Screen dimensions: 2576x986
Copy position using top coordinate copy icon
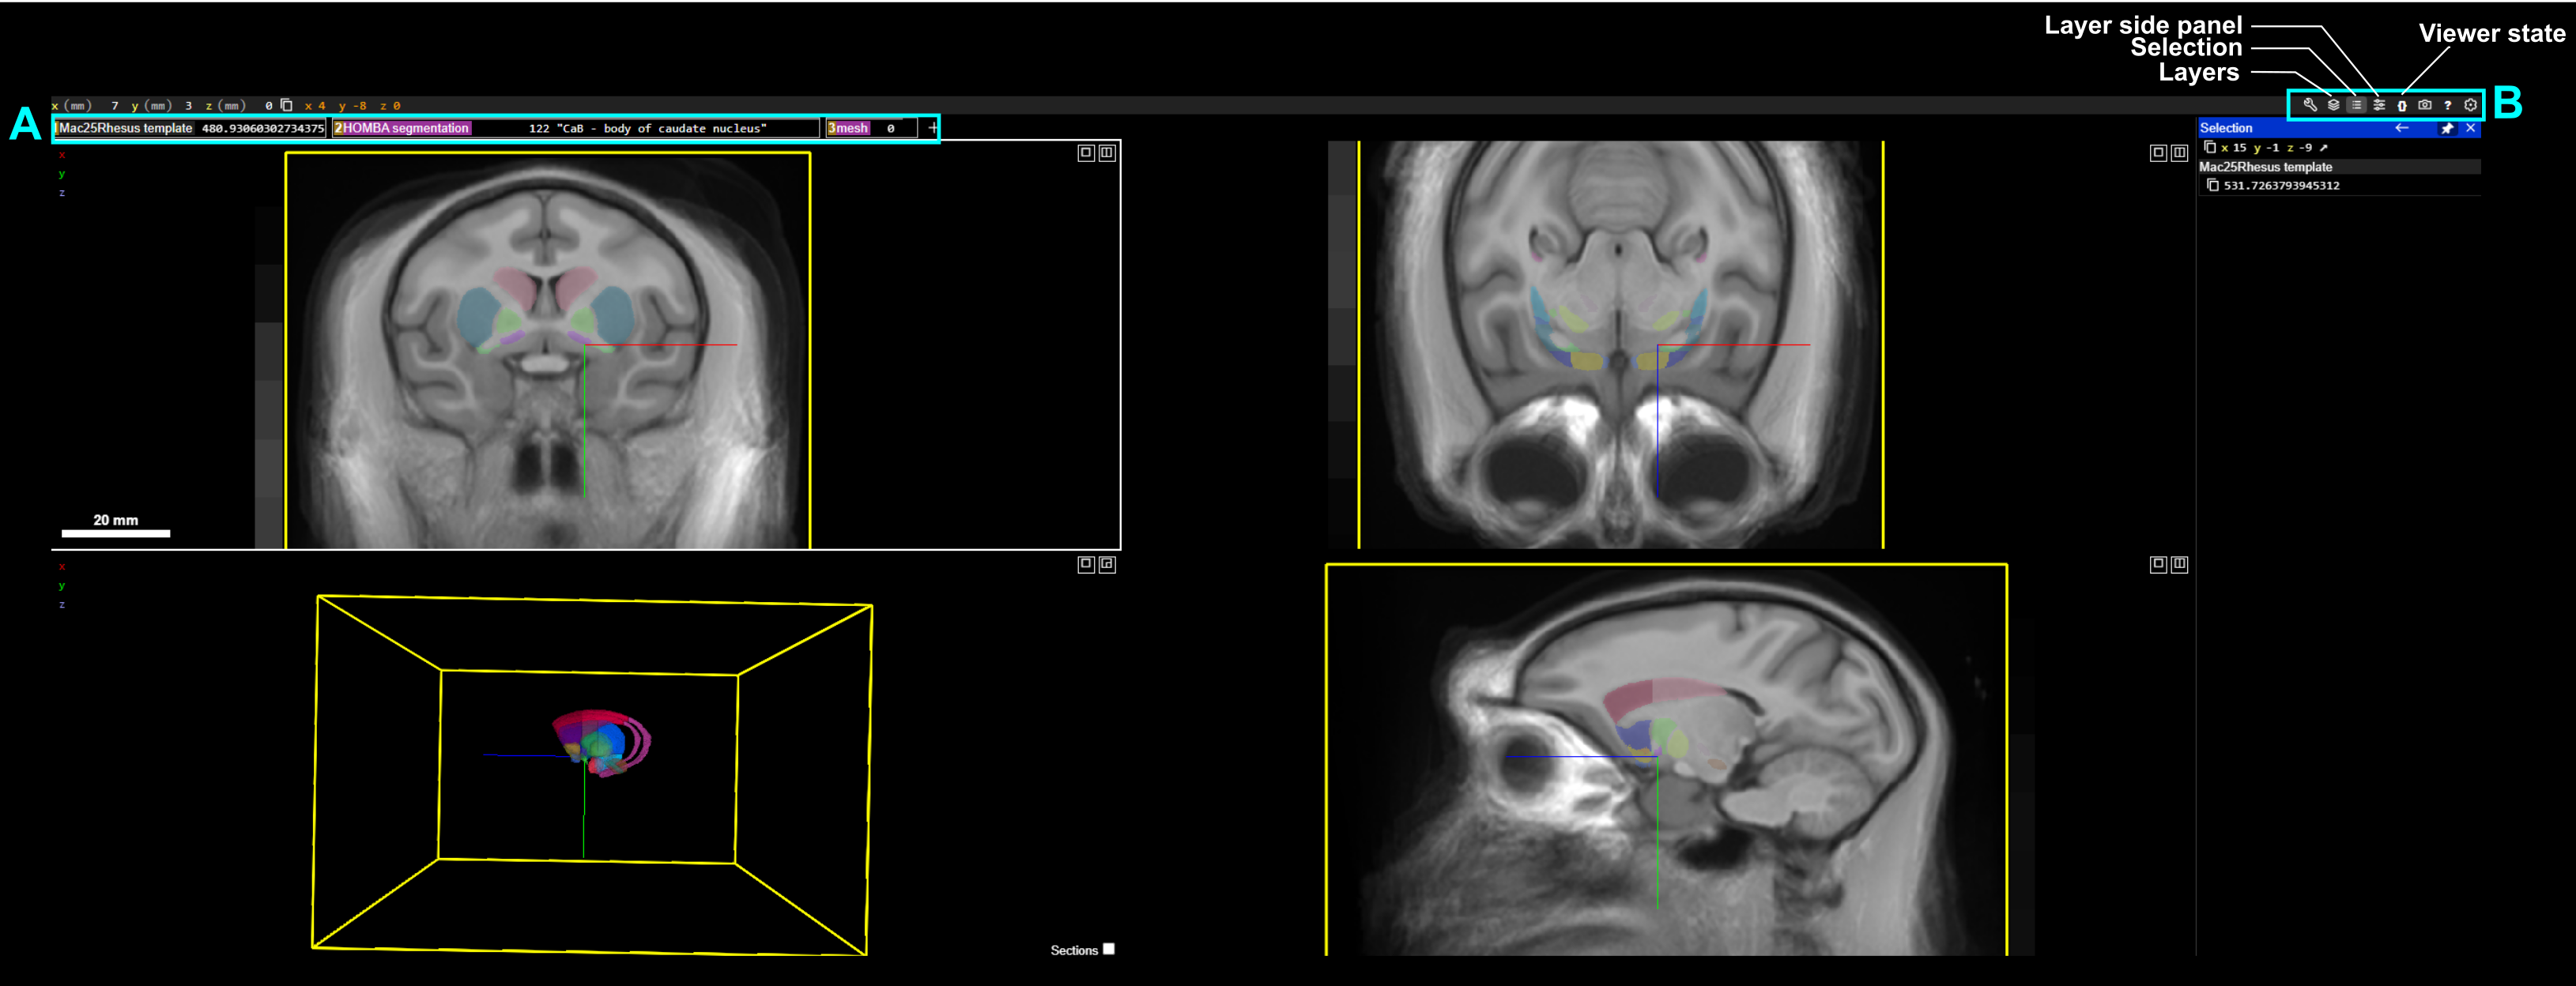(287, 105)
